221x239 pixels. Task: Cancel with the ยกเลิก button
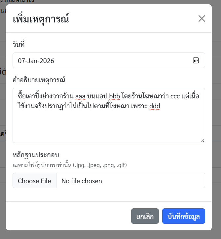(x=145, y=216)
